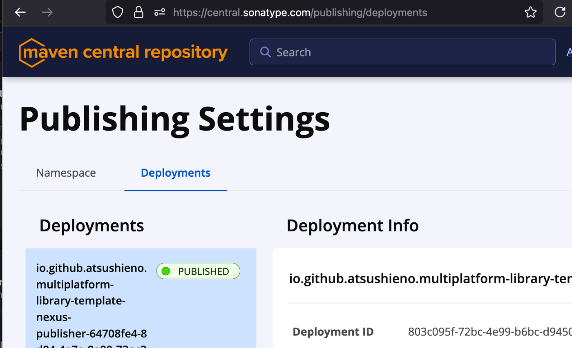Open the shield tracking protection icon
This screenshot has width=572, height=348.
118,13
